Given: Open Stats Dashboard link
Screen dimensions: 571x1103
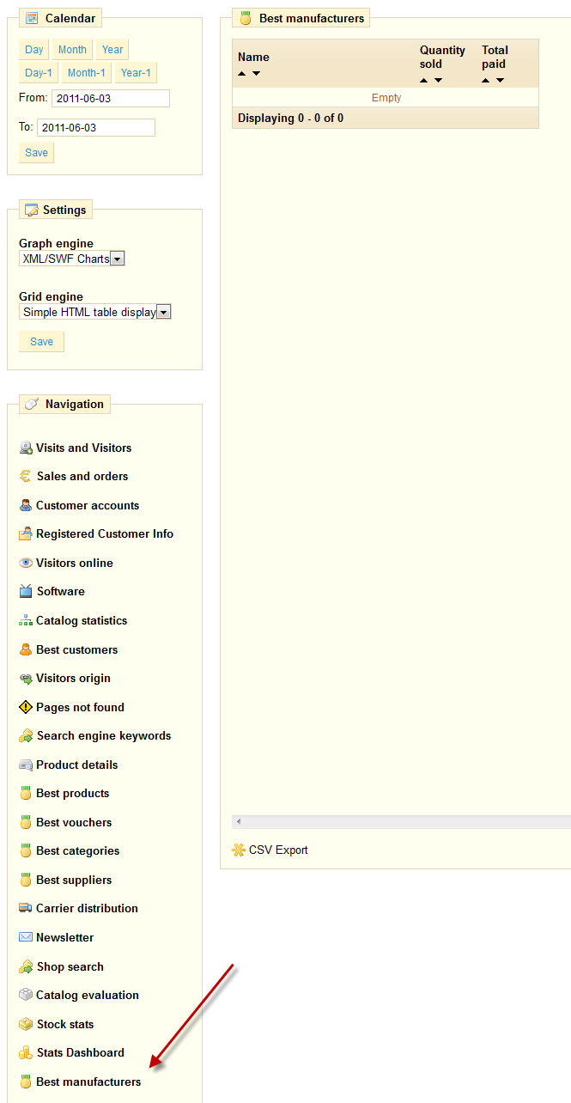Looking at the screenshot, I should (81, 1052).
